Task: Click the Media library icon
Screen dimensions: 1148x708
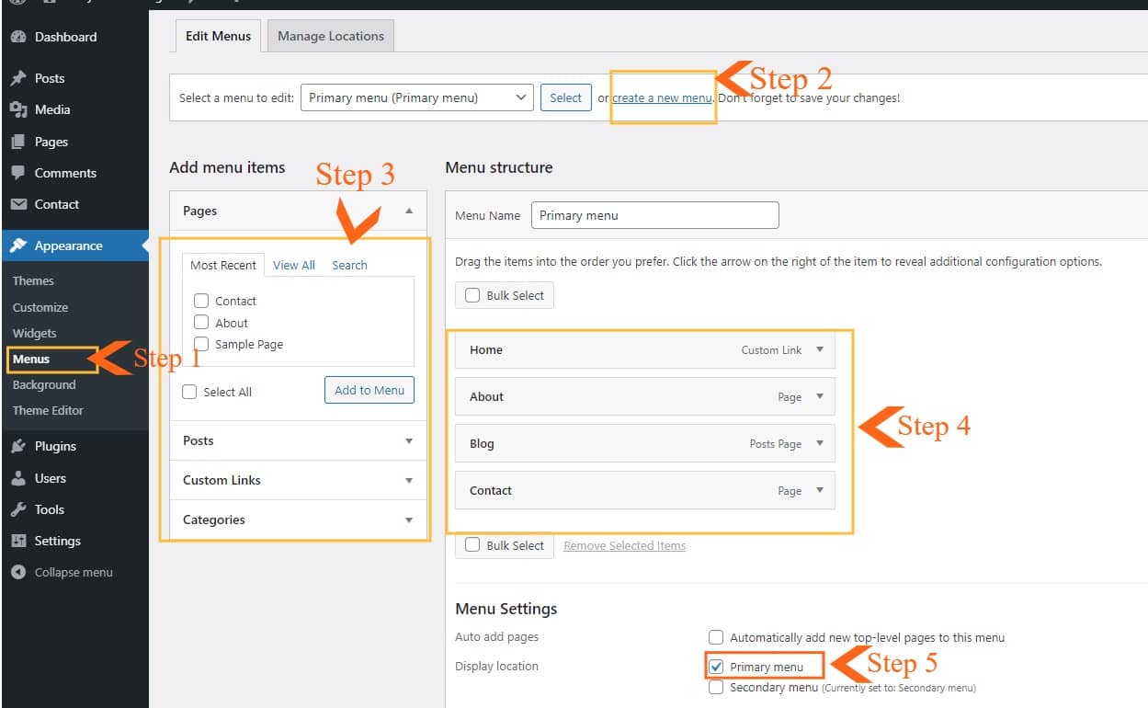Action: [18, 109]
